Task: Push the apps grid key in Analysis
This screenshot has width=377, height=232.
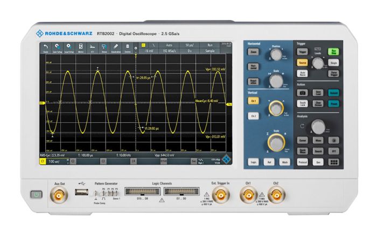Action: pyautogui.click(x=334, y=162)
